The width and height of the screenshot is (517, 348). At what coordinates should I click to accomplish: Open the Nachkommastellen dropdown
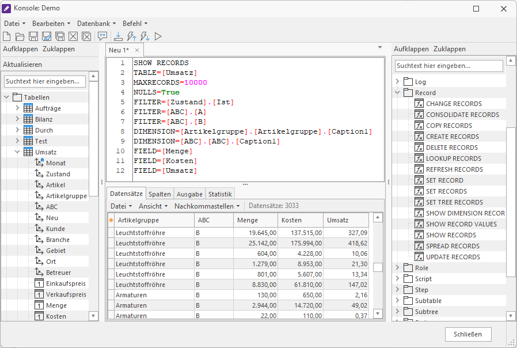pos(207,206)
